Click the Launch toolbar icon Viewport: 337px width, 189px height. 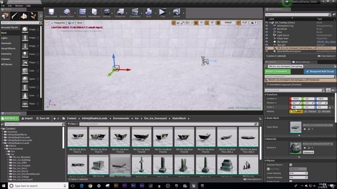pyautogui.click(x=176, y=13)
